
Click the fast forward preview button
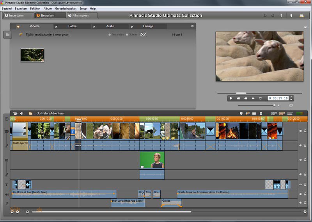pyautogui.click(x=253, y=98)
